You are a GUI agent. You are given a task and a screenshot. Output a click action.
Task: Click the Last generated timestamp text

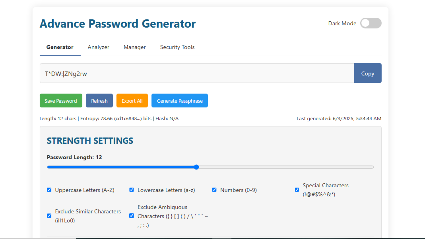339,119
